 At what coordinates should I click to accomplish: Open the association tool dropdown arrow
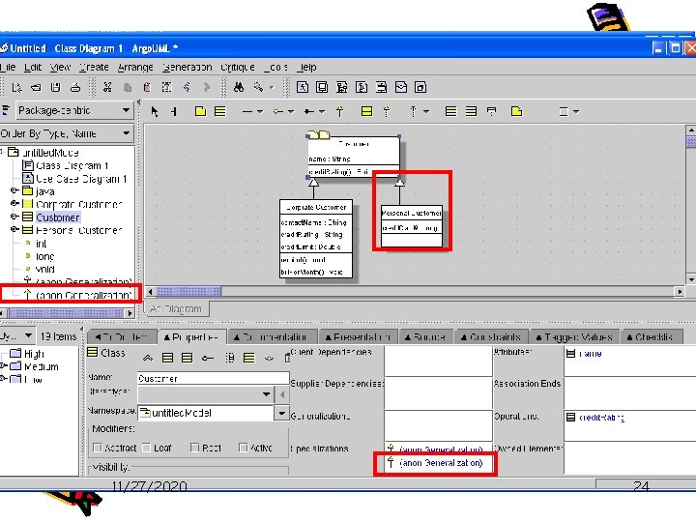pos(260,111)
